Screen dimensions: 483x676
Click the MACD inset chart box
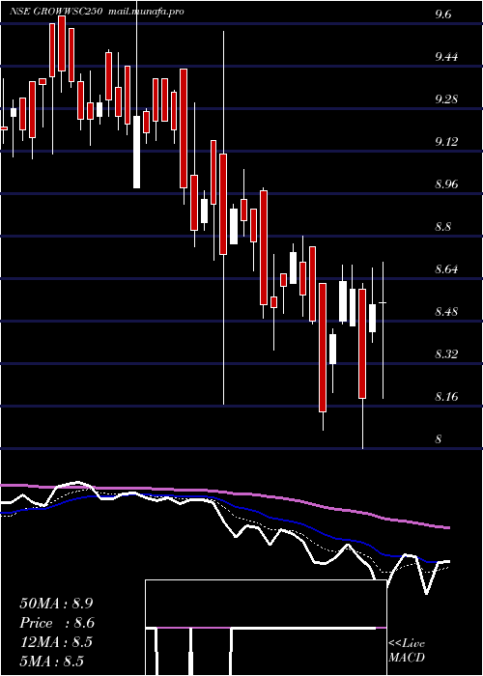266,628
